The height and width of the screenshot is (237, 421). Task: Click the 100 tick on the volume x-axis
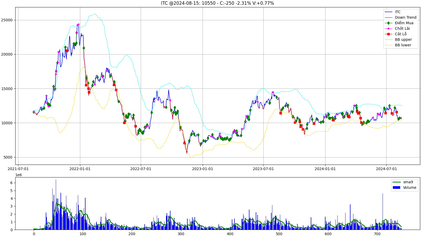83,234
